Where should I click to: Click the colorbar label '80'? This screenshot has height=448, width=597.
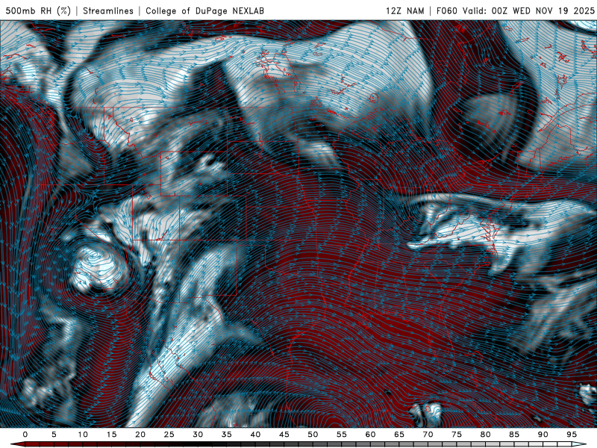(x=485, y=435)
